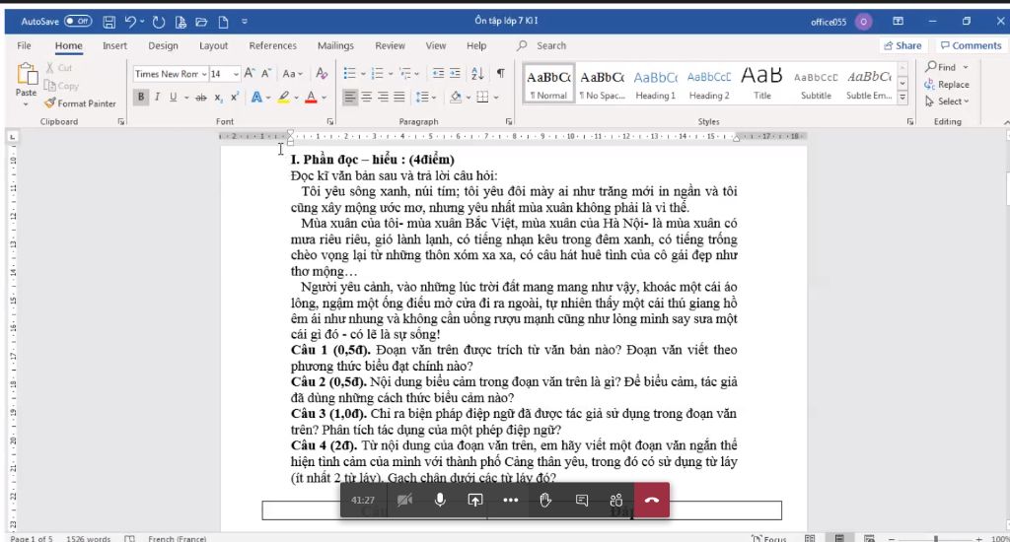Click the Bullets list icon
Image resolution: width=1010 pixels, height=542 pixels.
click(349, 73)
